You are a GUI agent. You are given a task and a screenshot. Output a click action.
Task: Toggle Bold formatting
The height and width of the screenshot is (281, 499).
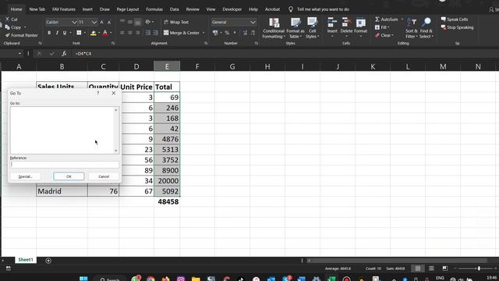(x=49, y=33)
